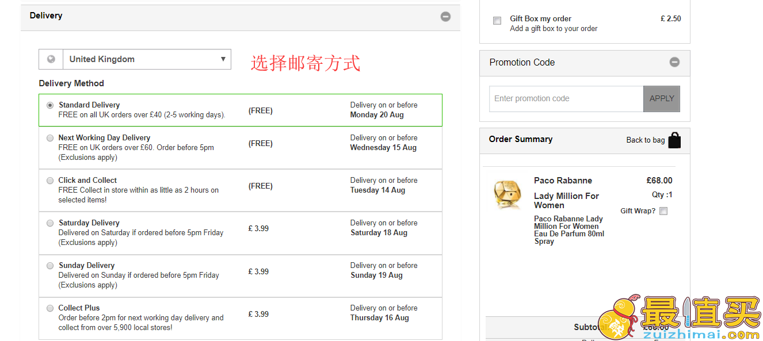This screenshot has height=341, width=763.
Task: Select Saturday Delivery radio button
Action: pos(50,223)
